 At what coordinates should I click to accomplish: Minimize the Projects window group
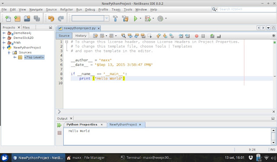click(51, 27)
